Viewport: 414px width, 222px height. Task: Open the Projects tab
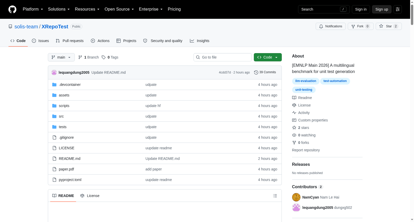126,41
